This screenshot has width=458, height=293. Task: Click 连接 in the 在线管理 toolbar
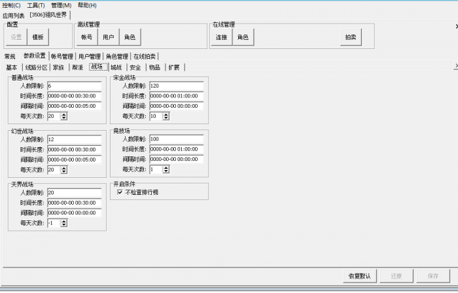(221, 37)
